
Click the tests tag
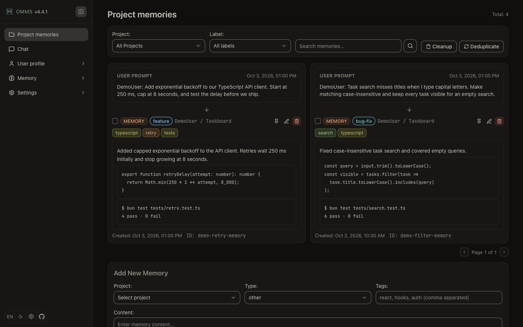click(170, 133)
